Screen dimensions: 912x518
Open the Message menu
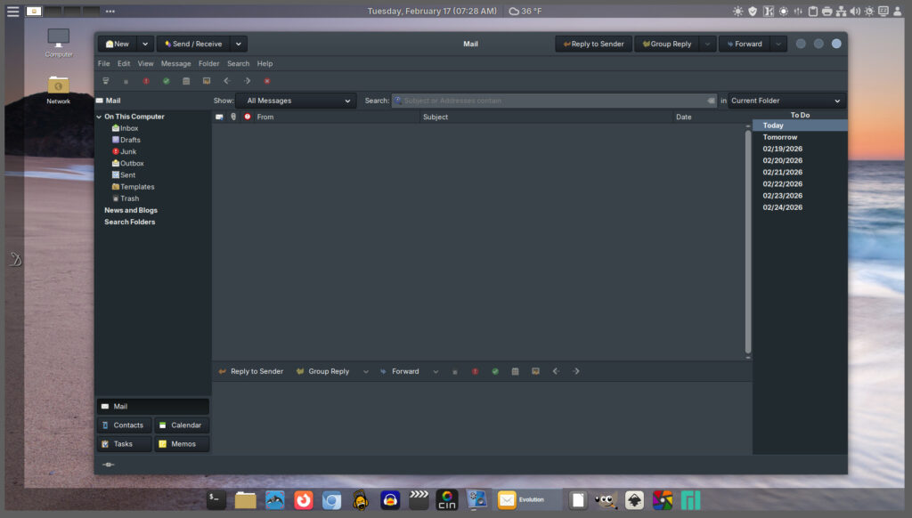coord(175,63)
